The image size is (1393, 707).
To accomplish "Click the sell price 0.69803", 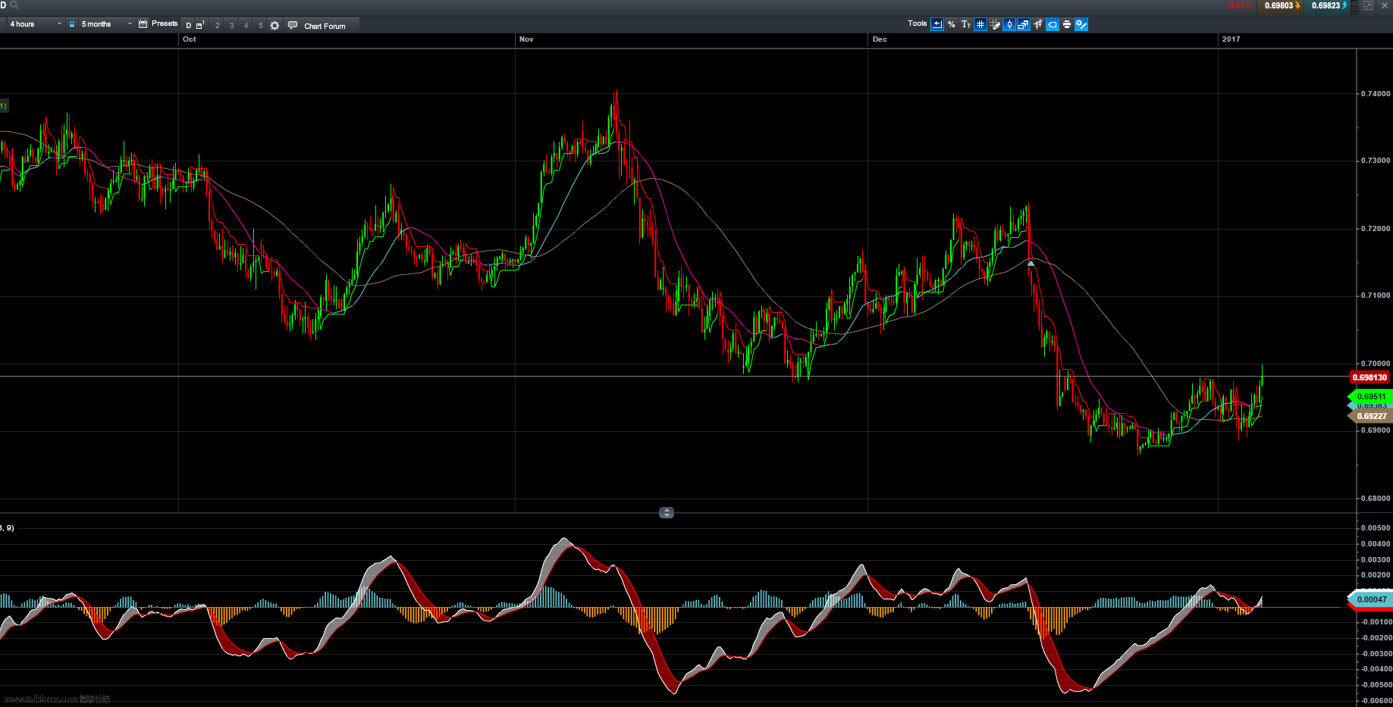I will [x=1278, y=6].
